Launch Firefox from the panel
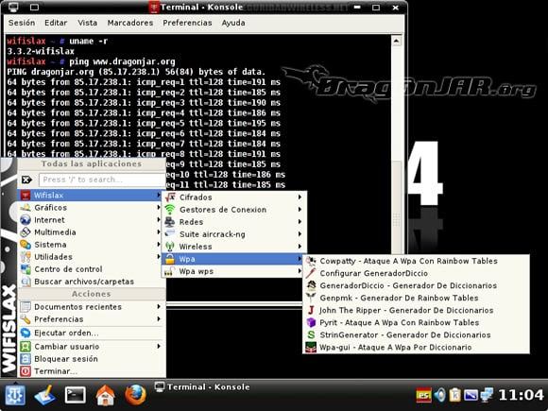The width and height of the screenshot is (548, 411). point(136,395)
